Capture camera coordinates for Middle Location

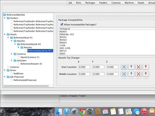point(124,74)
